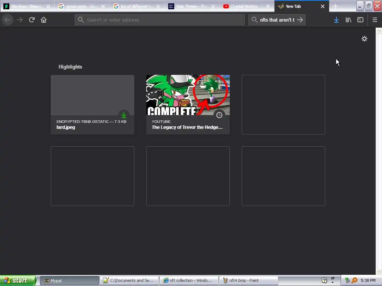Reload the current page

(32, 20)
